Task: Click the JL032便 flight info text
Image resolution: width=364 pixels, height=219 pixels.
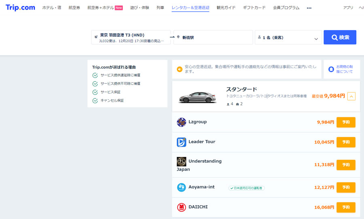Action: pos(131,41)
